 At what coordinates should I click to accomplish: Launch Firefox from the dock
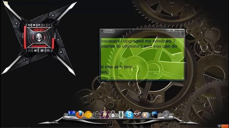(80, 114)
